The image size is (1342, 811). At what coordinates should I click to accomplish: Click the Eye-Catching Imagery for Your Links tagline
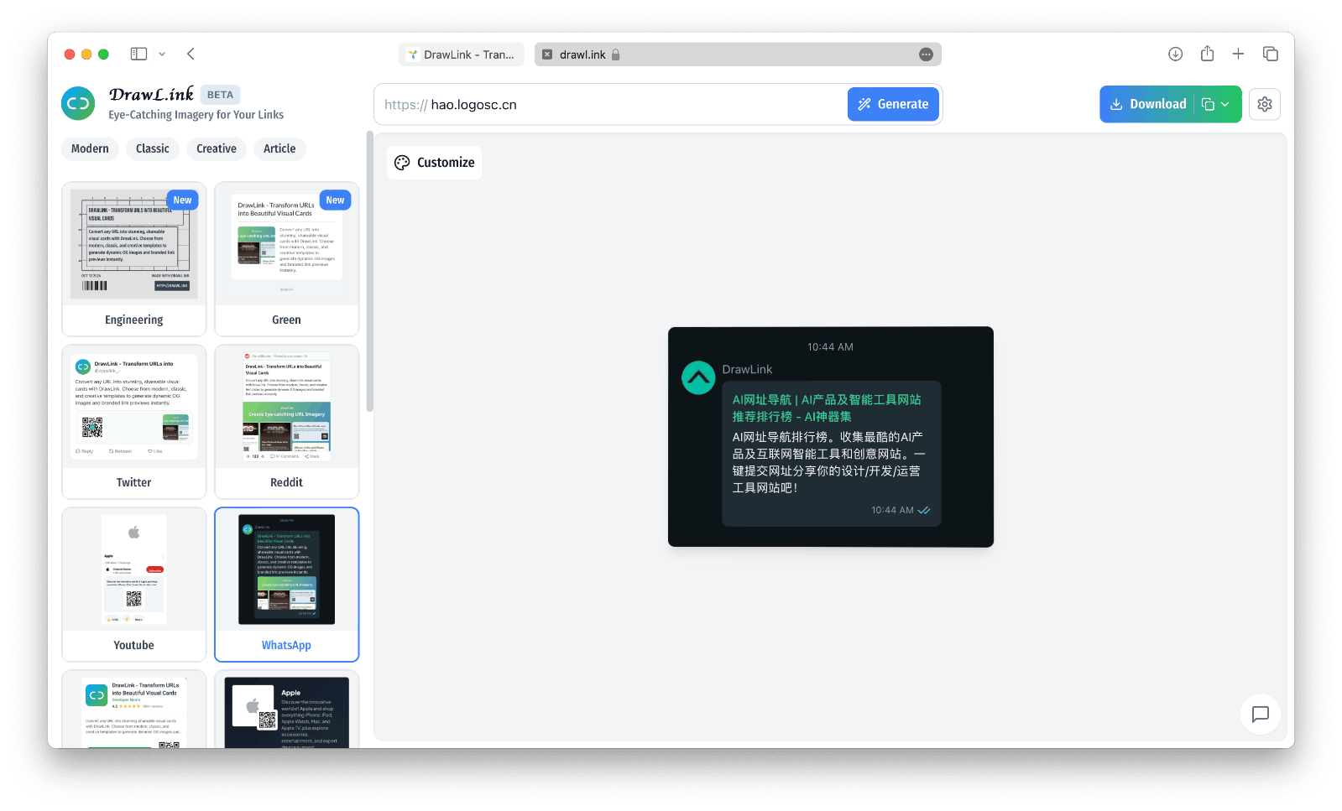pos(196,115)
